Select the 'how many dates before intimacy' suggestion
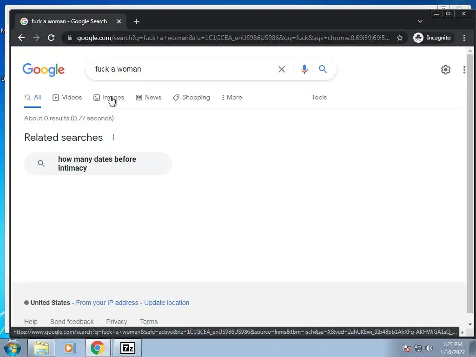The width and height of the screenshot is (476, 357). tap(98, 164)
